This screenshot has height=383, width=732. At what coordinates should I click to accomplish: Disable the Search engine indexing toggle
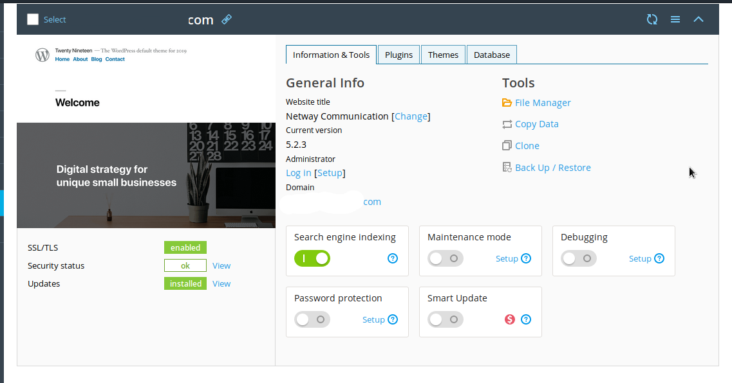(312, 258)
